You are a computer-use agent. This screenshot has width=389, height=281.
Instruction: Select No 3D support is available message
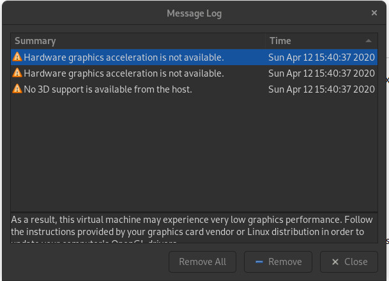194,89
